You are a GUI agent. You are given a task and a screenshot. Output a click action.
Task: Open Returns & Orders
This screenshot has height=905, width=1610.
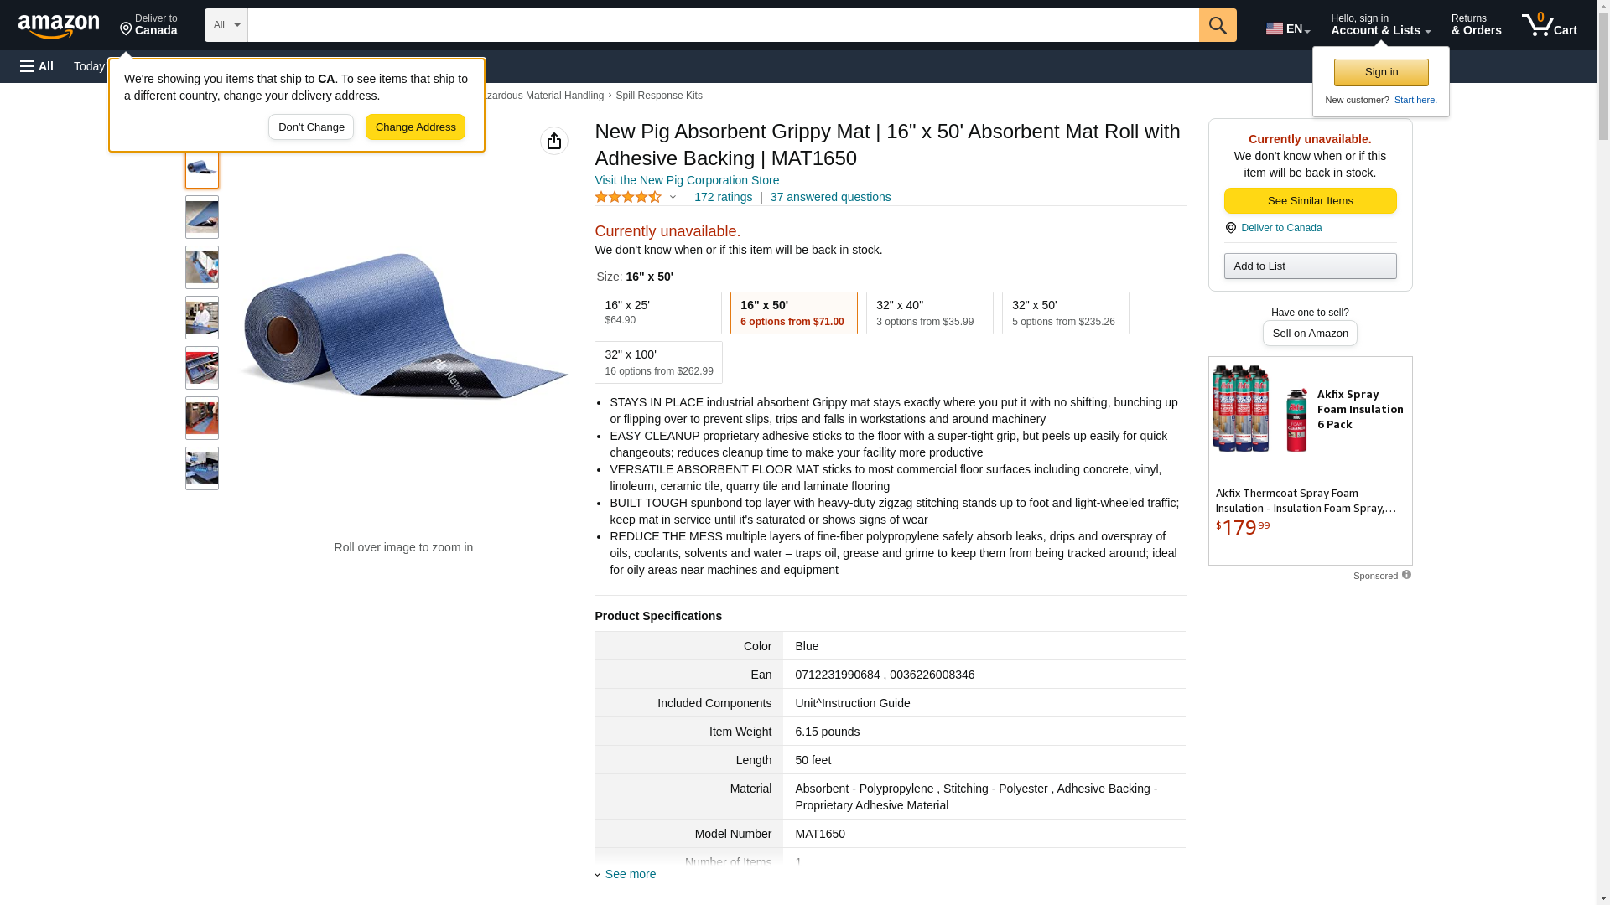(x=1476, y=25)
